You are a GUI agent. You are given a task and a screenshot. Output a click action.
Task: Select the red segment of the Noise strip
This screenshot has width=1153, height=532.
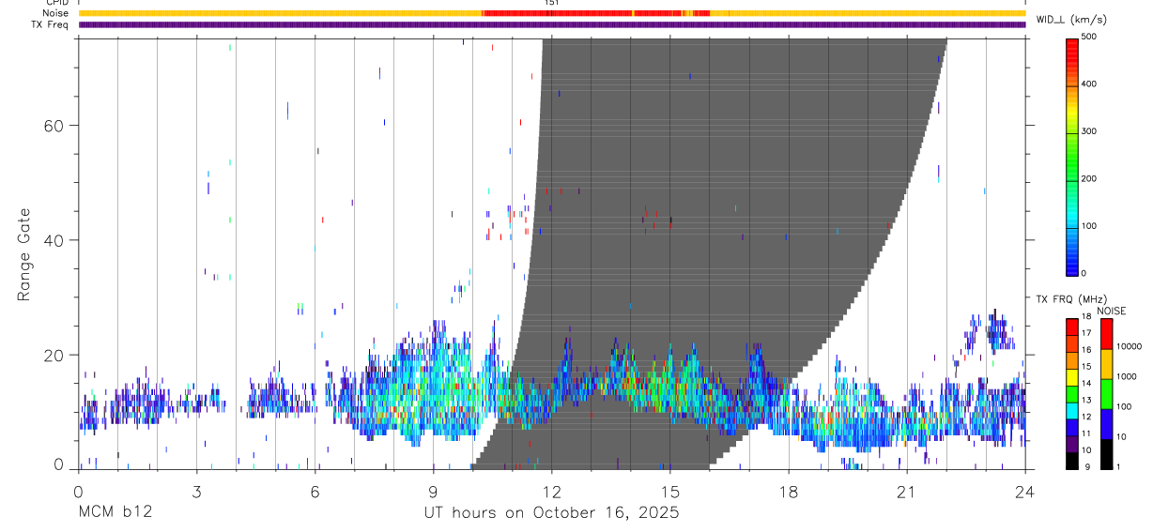595,13
